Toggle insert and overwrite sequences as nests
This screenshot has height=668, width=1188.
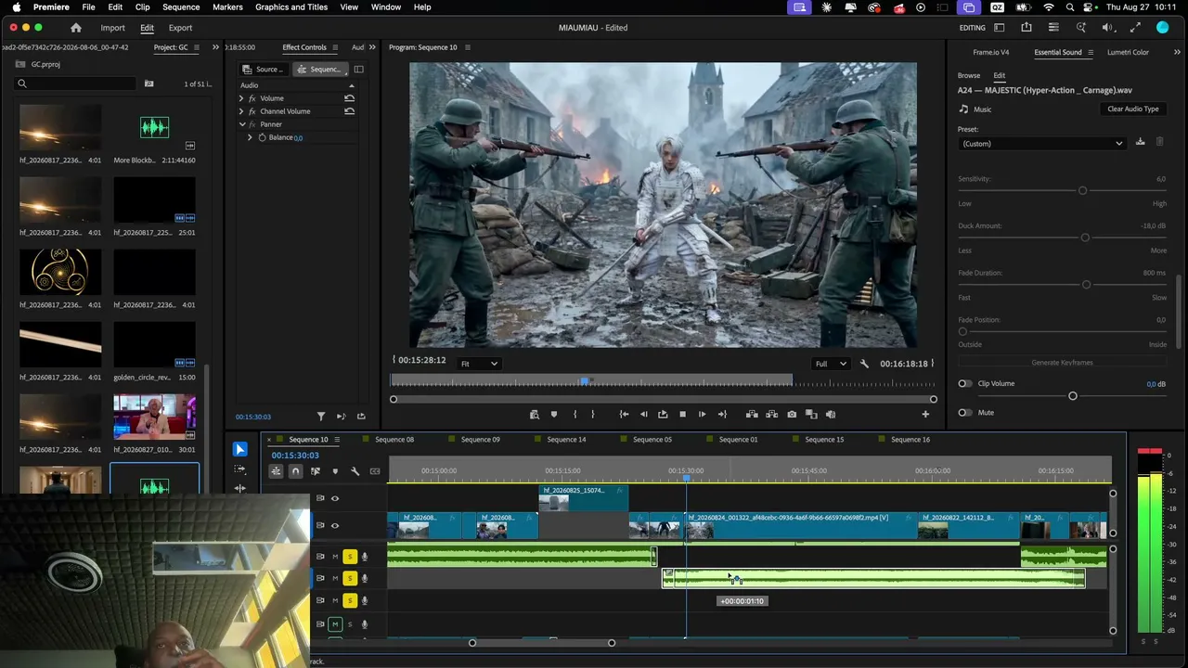[276, 471]
